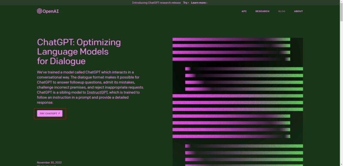
Task: Click the pink and green striped hero image
Action: pos(238,102)
